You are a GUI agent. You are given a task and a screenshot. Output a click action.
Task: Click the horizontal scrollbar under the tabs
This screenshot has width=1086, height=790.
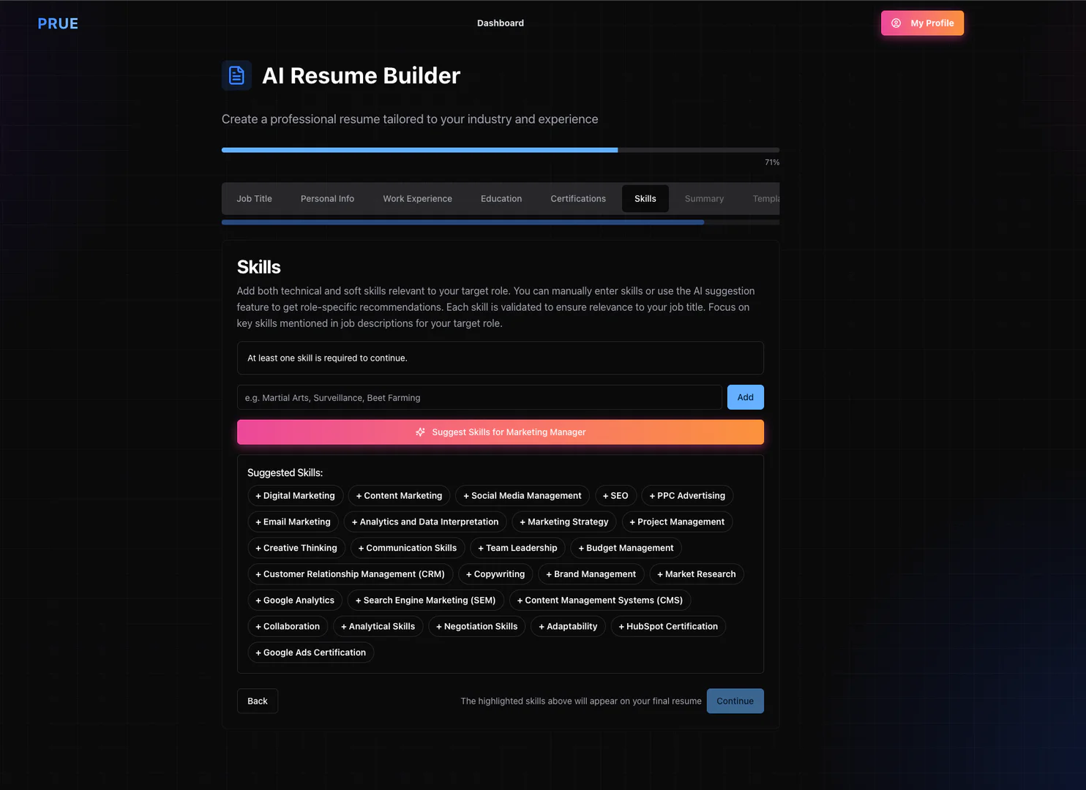[x=463, y=222]
